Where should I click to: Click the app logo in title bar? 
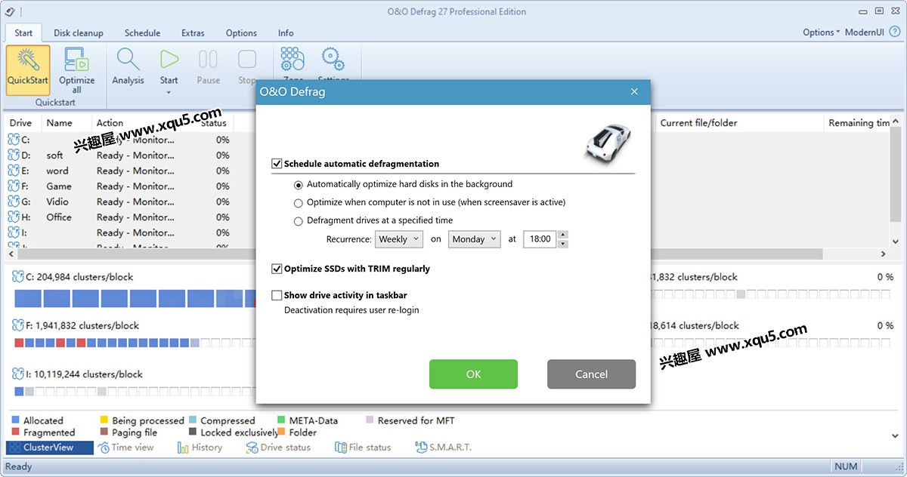[10, 11]
